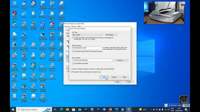Open the taskbar clock and date

[x=179, y=110]
